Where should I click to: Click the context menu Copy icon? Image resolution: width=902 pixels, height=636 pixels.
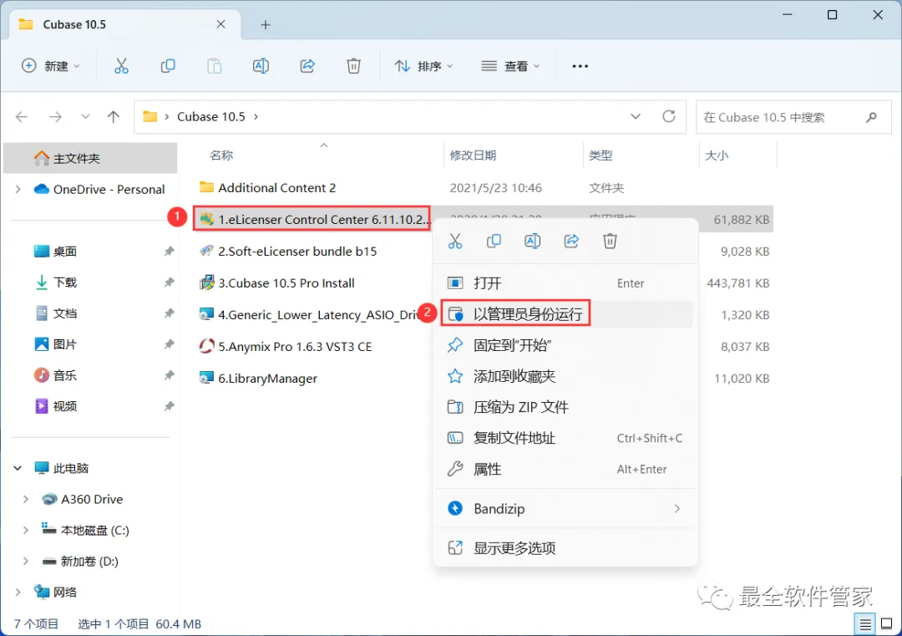pos(494,242)
